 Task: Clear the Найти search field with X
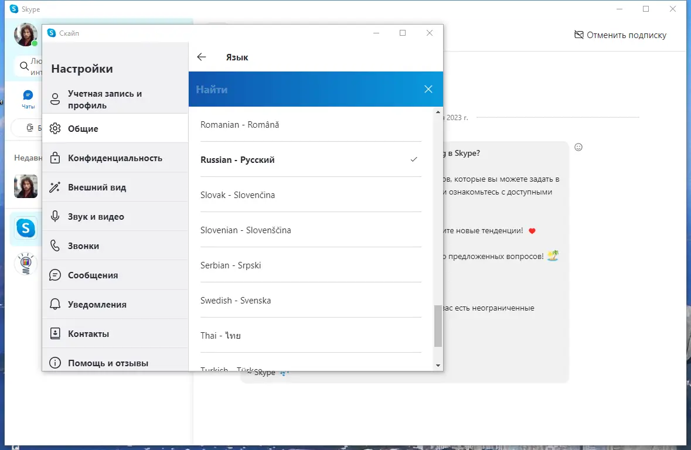428,89
